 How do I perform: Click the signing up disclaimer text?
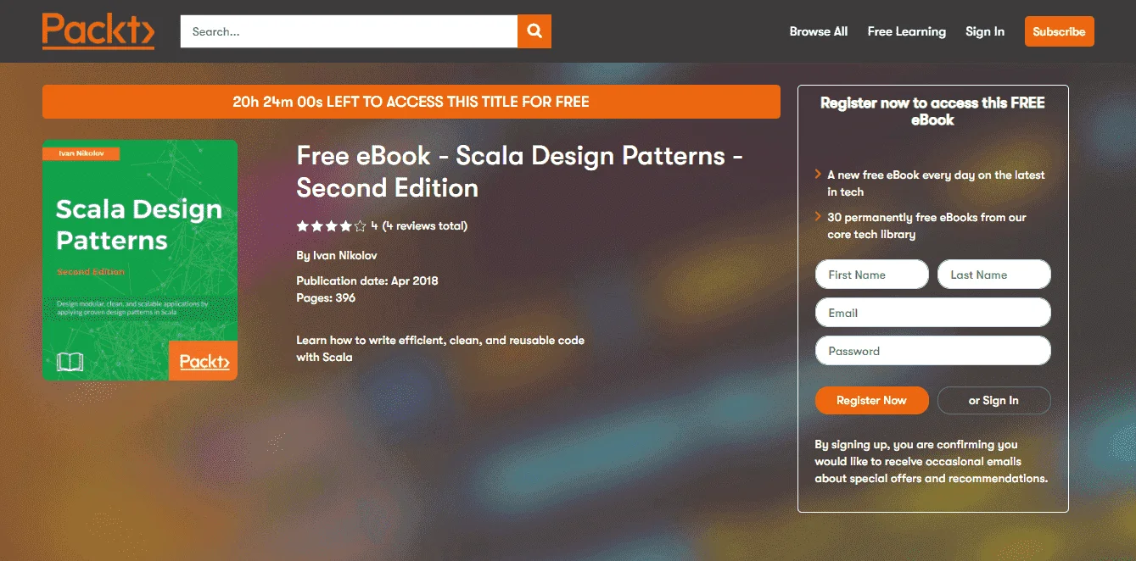point(931,461)
